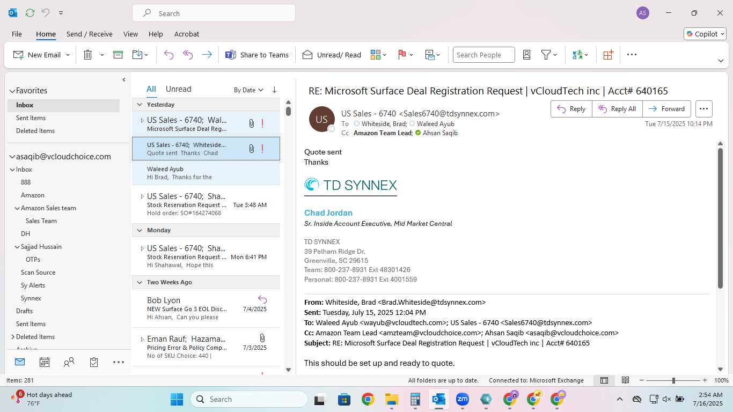Open the All Apps add-ins icon
Screen dimensions: 733x412
tap(608, 55)
